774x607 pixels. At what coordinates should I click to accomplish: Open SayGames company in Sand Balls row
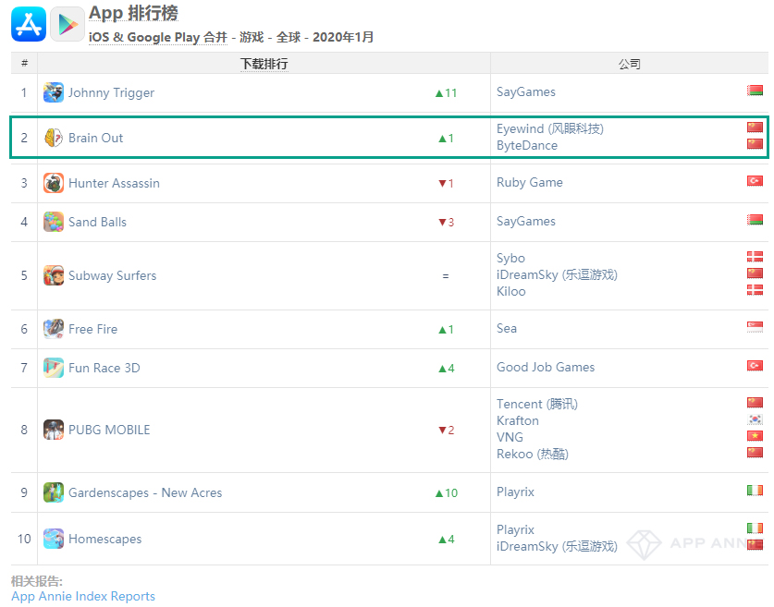coord(525,222)
